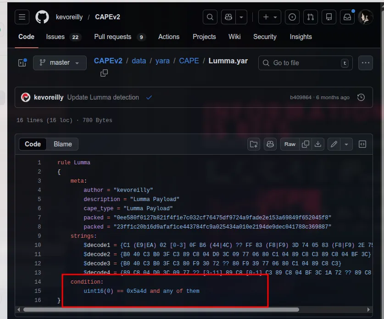Open the user profile avatar menu
The height and width of the screenshot is (319, 384).
point(365,17)
